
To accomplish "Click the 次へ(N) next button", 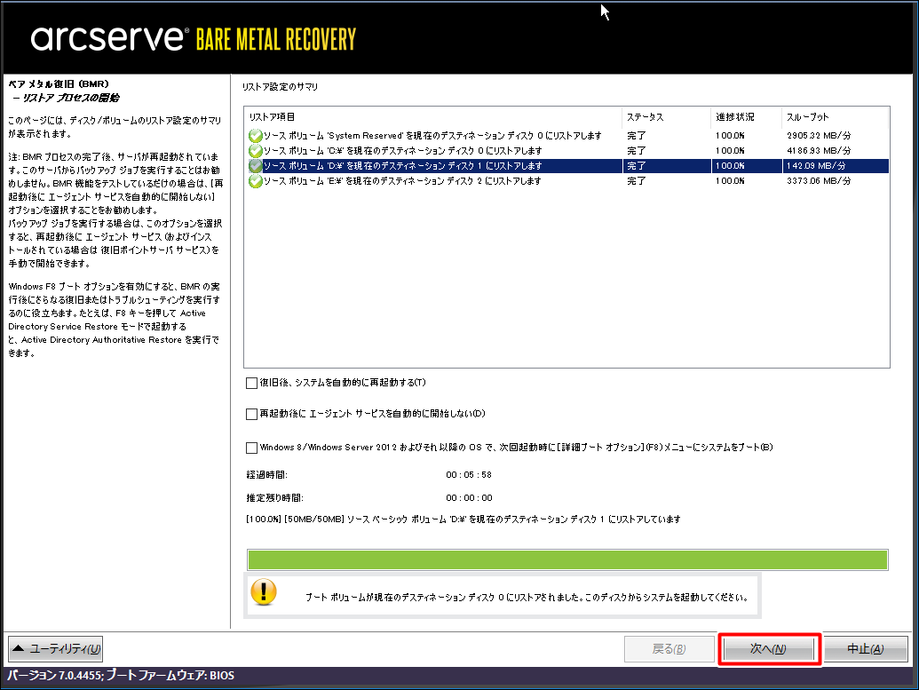I will click(768, 649).
